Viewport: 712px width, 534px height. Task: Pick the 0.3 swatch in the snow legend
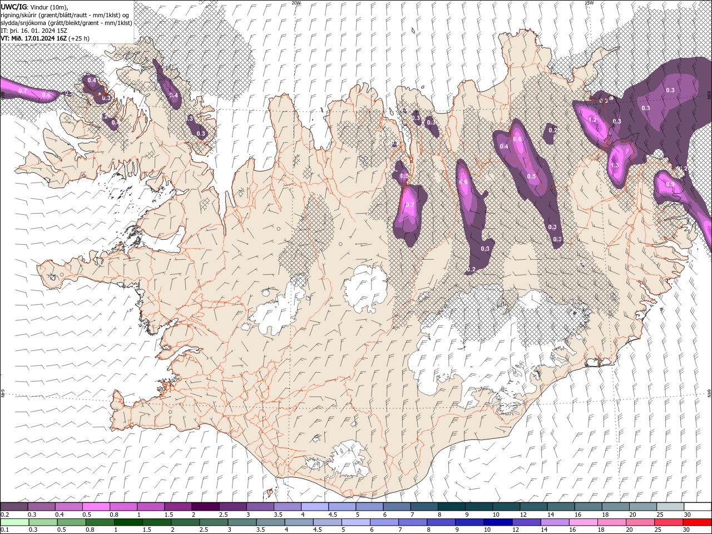[41, 507]
